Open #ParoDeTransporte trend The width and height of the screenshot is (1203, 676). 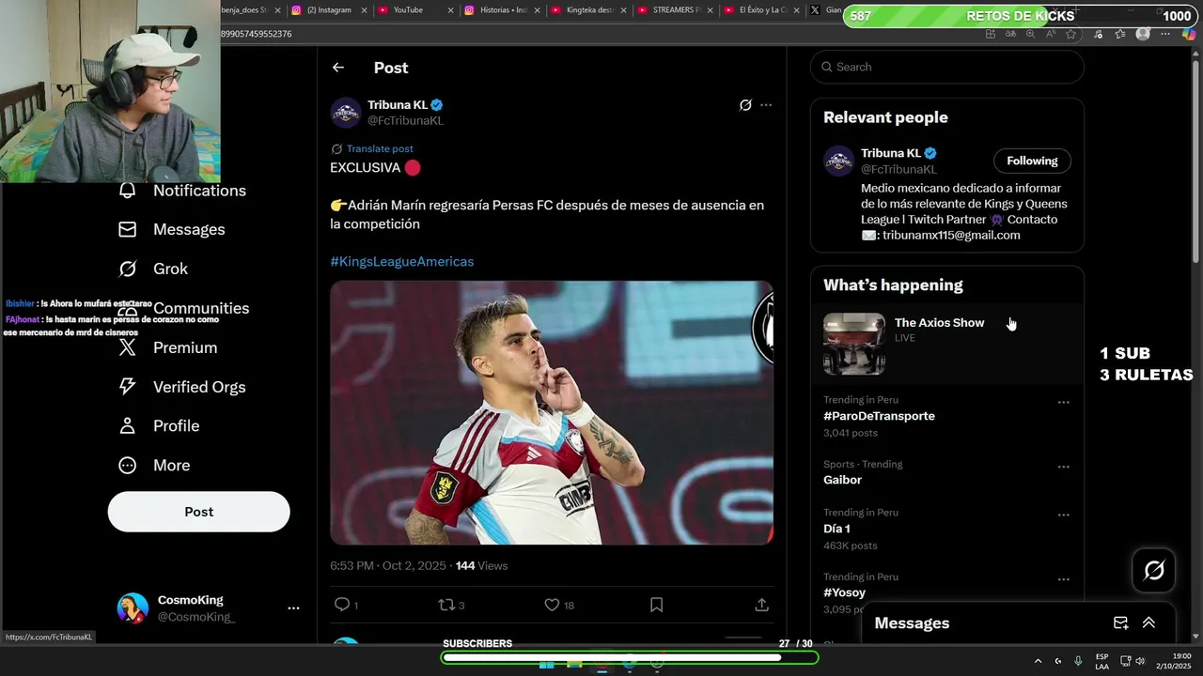coord(879,416)
